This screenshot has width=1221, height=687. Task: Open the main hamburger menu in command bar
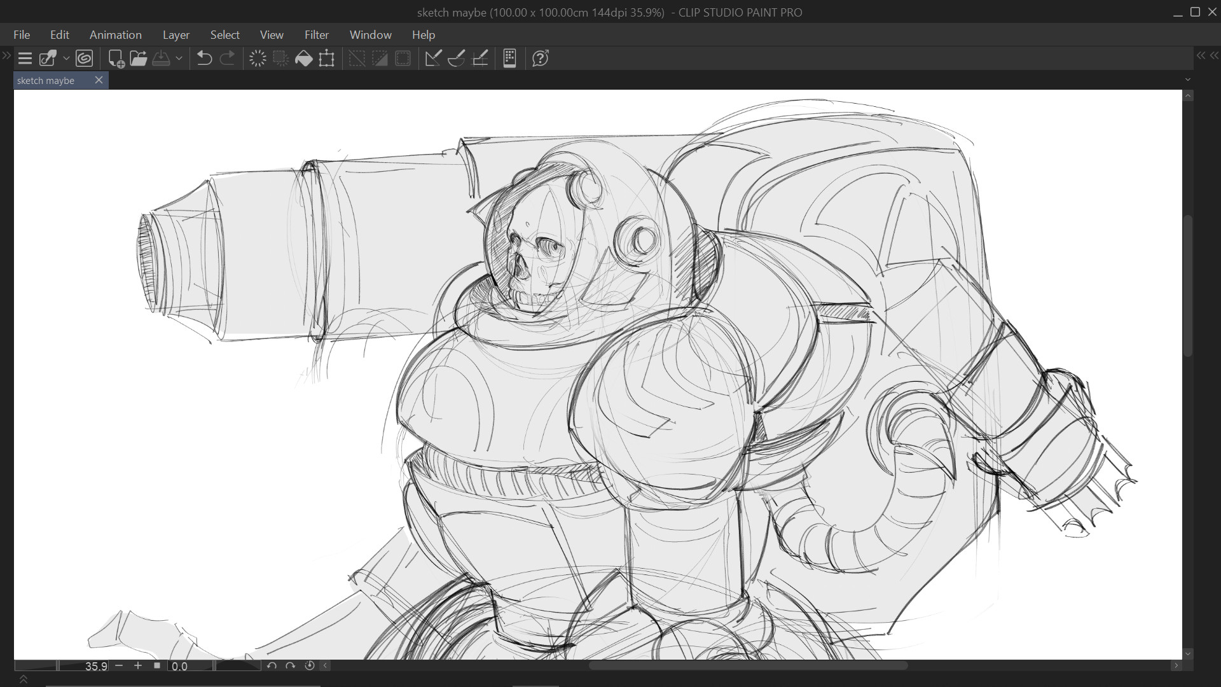25,59
